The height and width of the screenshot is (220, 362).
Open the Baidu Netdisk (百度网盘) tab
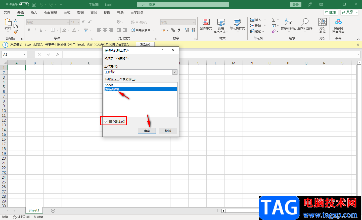pos(137,13)
